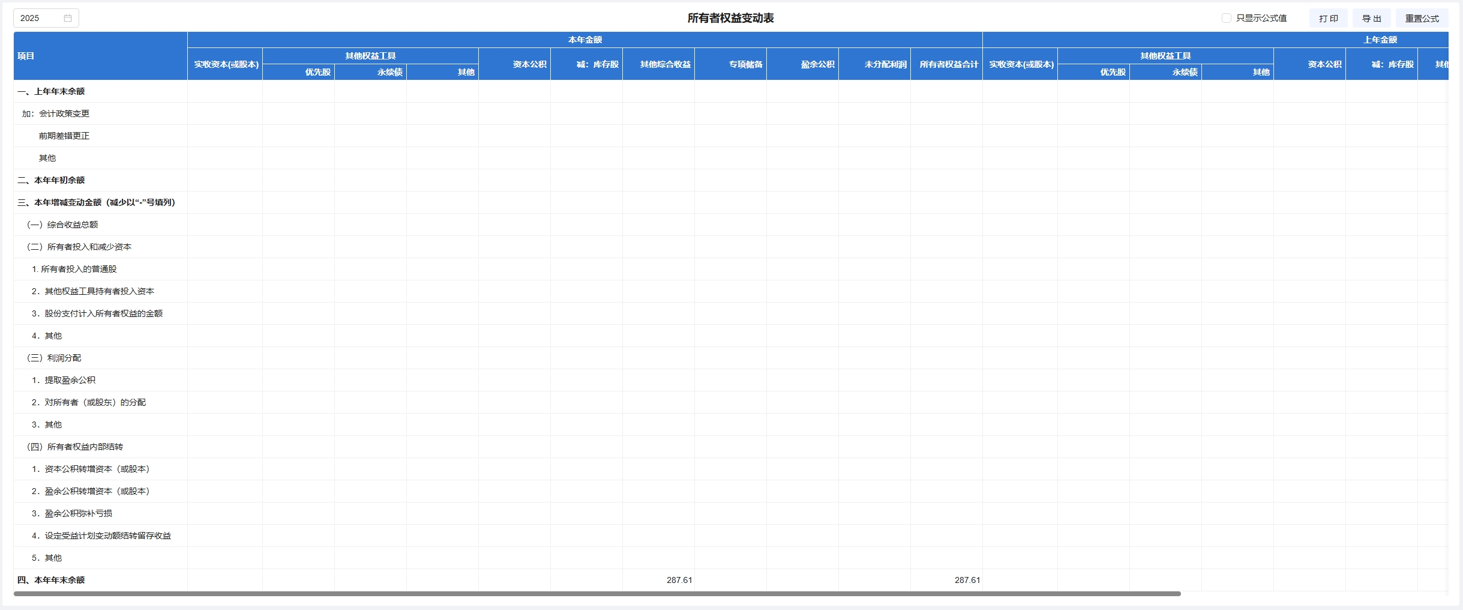The height and width of the screenshot is (610, 1463).
Task: Select the （一）综合收益总额 row label
Action: (62, 225)
